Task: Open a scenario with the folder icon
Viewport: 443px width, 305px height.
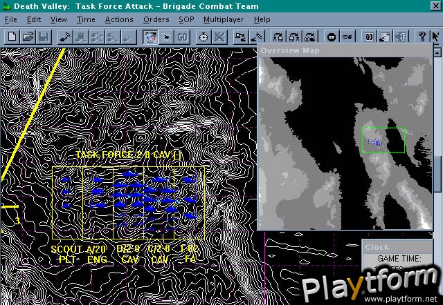Action: 28,37
